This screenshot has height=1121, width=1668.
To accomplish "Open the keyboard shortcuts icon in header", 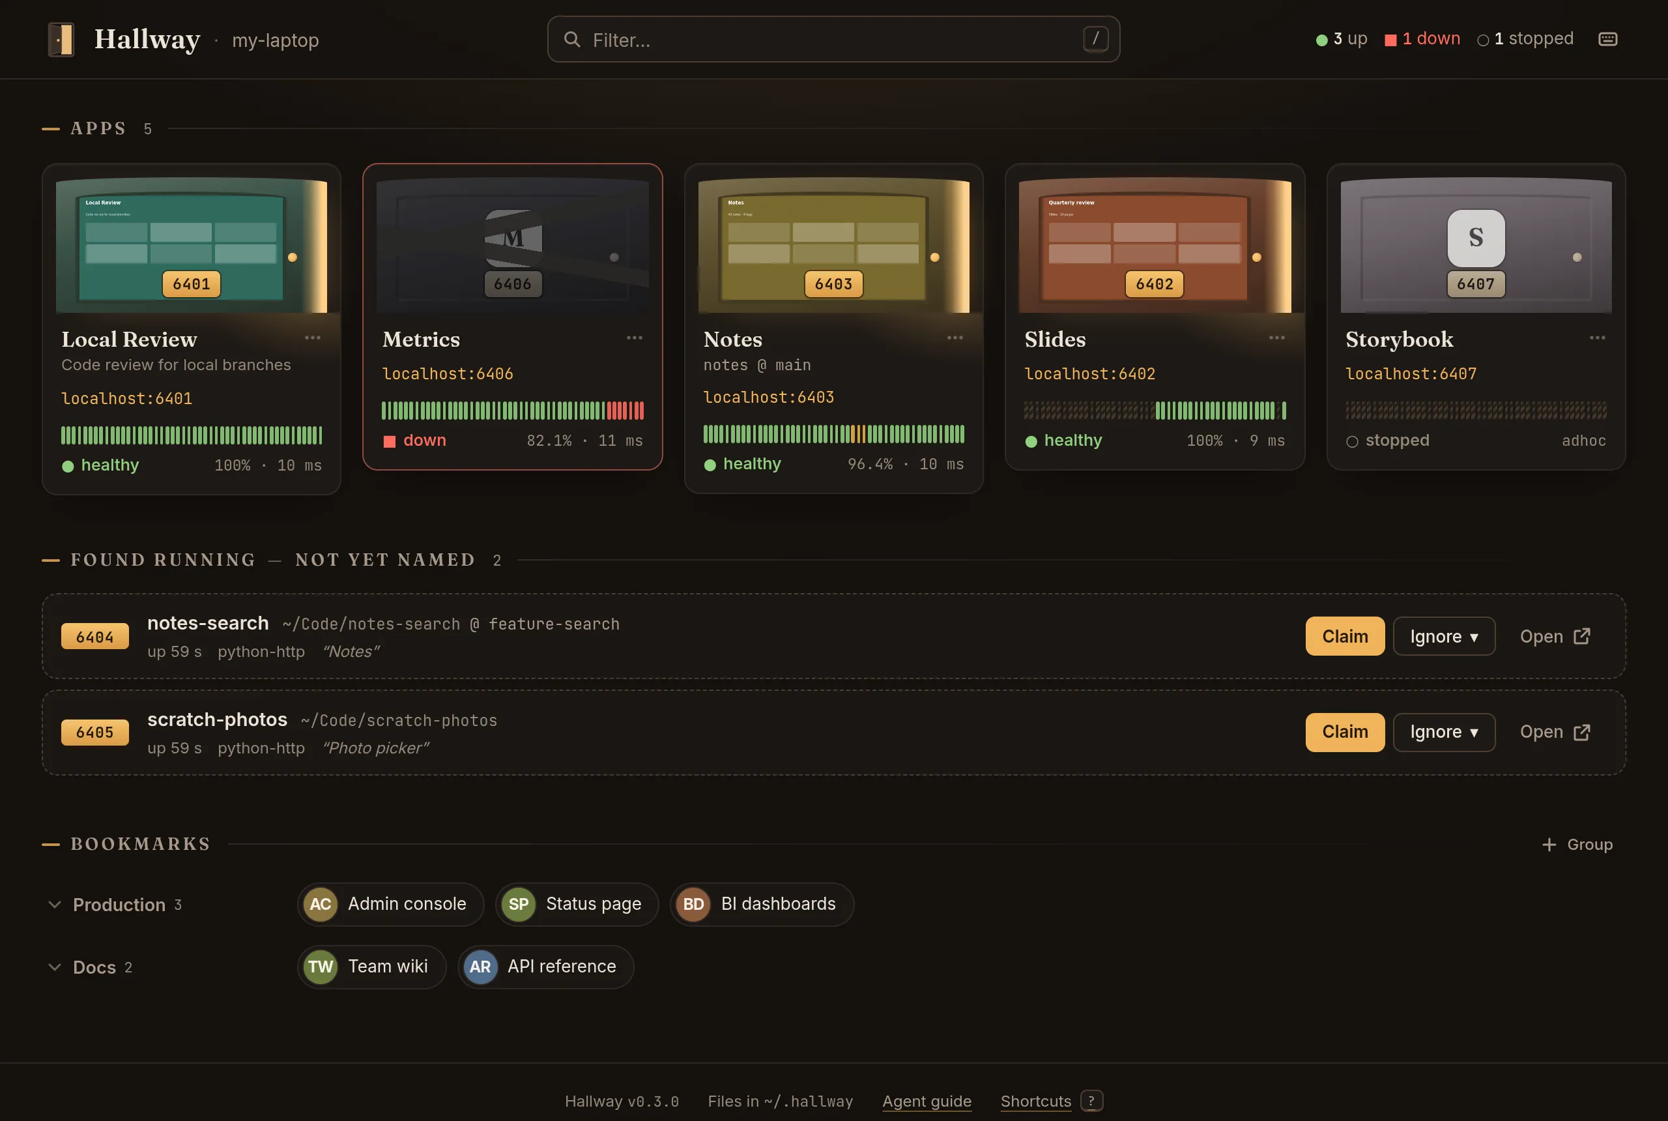I will point(1607,39).
